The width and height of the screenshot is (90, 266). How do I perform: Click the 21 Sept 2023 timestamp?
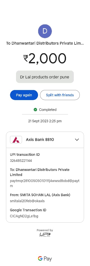coord(45,121)
